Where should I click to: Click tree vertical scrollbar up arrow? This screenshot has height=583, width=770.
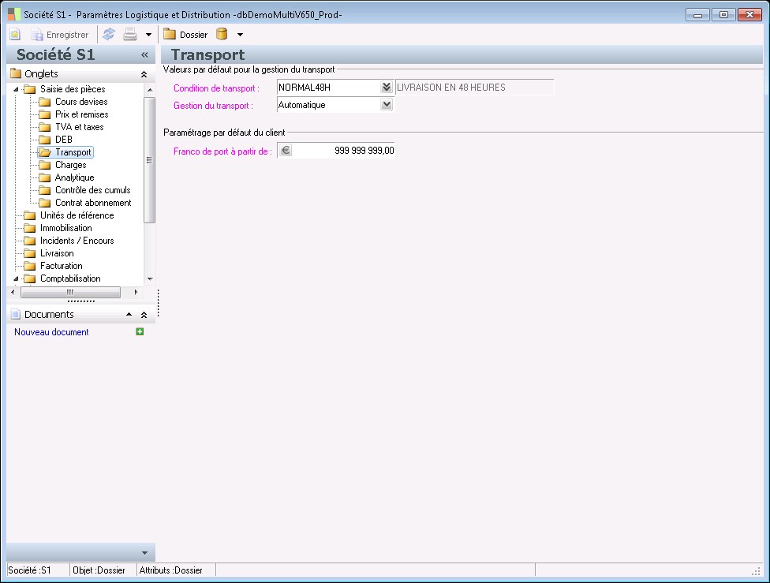(150, 90)
